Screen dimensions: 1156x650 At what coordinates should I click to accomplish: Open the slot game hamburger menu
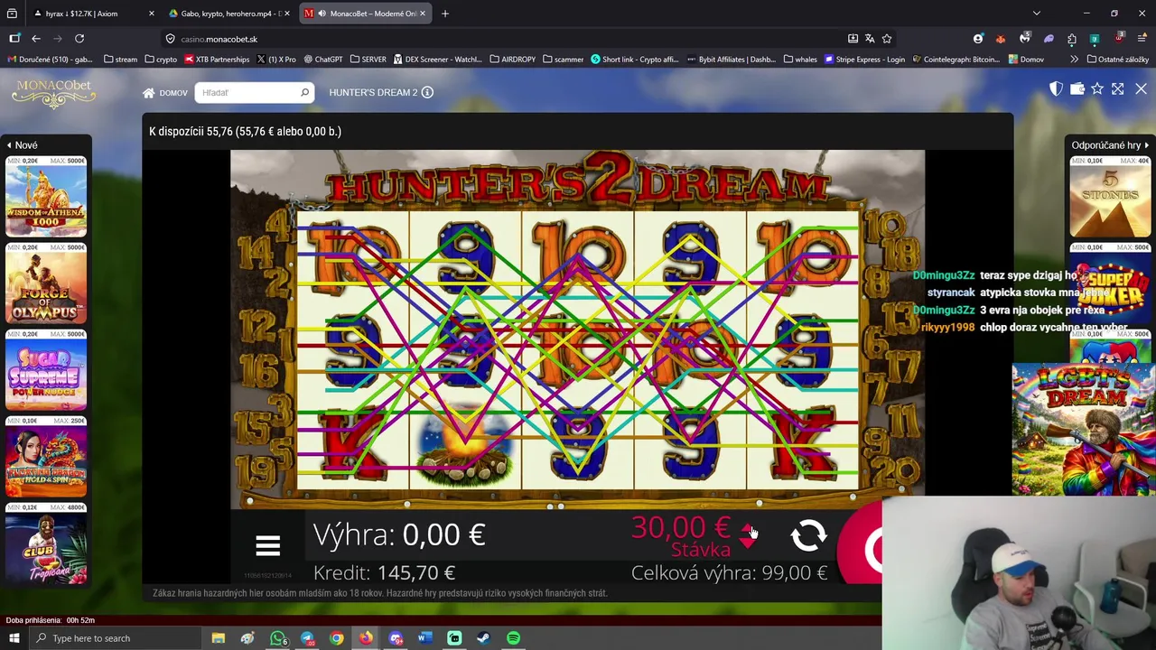point(267,545)
